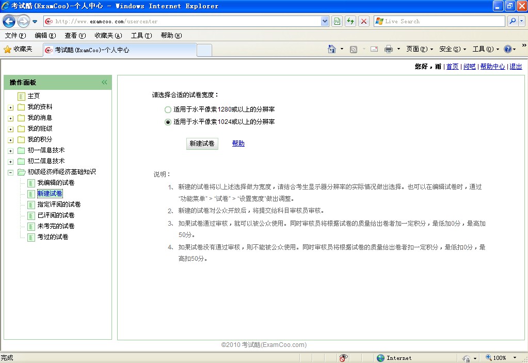
Task: Open the 收藏夹(A) menu
Action: (108, 36)
